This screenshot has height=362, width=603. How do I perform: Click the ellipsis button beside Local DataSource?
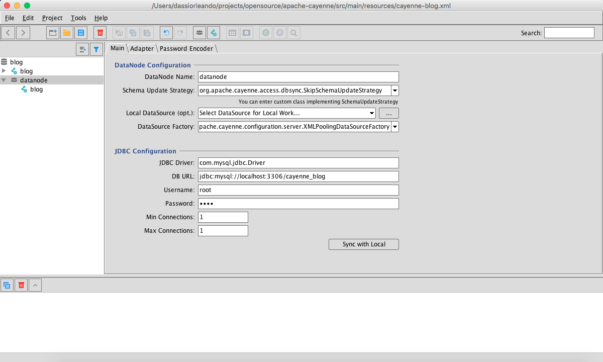(389, 113)
